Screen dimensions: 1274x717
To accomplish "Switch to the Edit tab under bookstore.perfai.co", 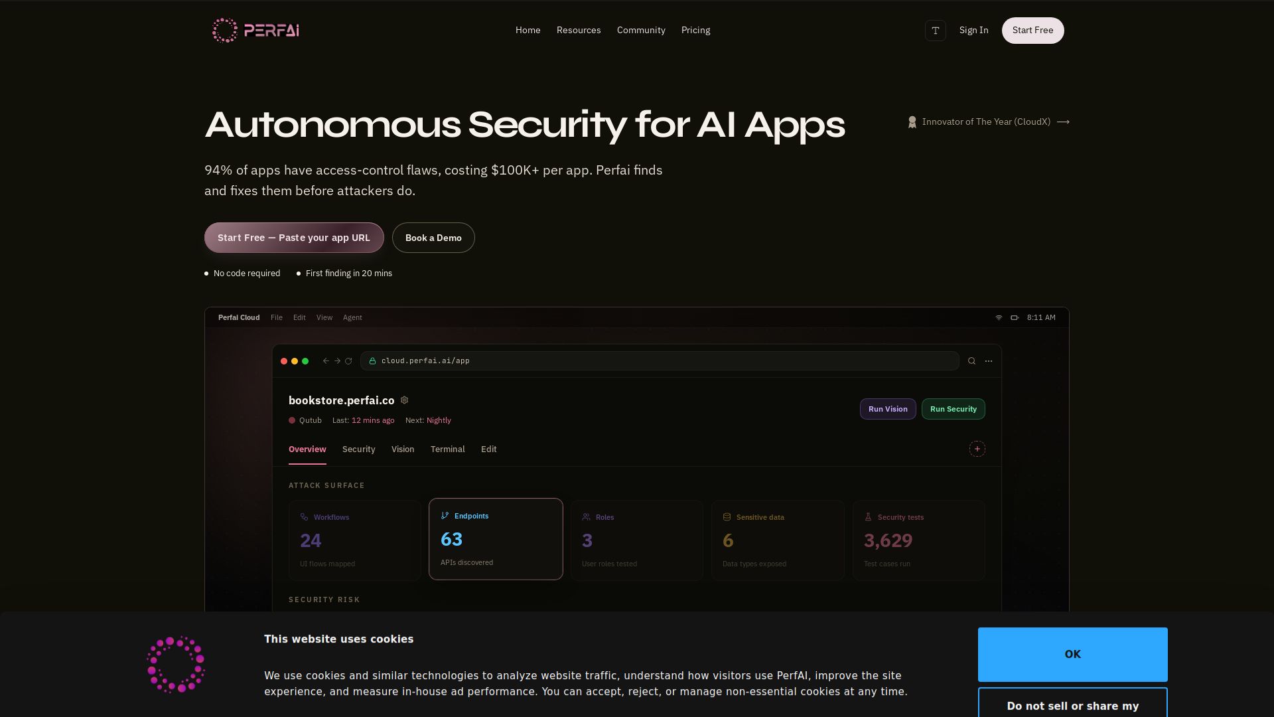I will point(489,449).
